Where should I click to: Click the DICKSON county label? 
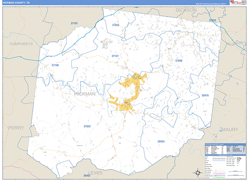pos(186,10)
